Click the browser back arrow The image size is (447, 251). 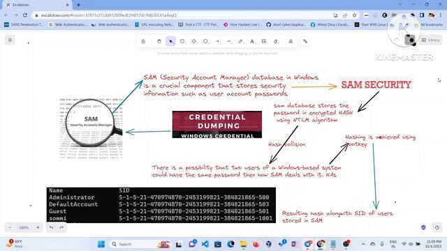pos(6,15)
